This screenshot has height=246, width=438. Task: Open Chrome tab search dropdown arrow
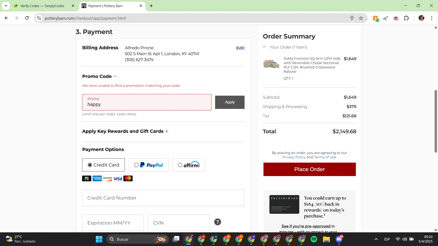[x=6, y=6]
